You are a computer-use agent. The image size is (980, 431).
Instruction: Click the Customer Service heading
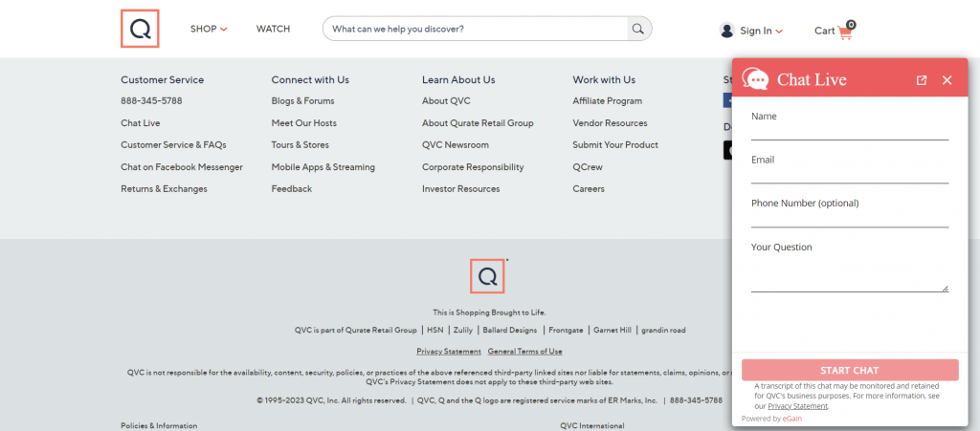(162, 80)
